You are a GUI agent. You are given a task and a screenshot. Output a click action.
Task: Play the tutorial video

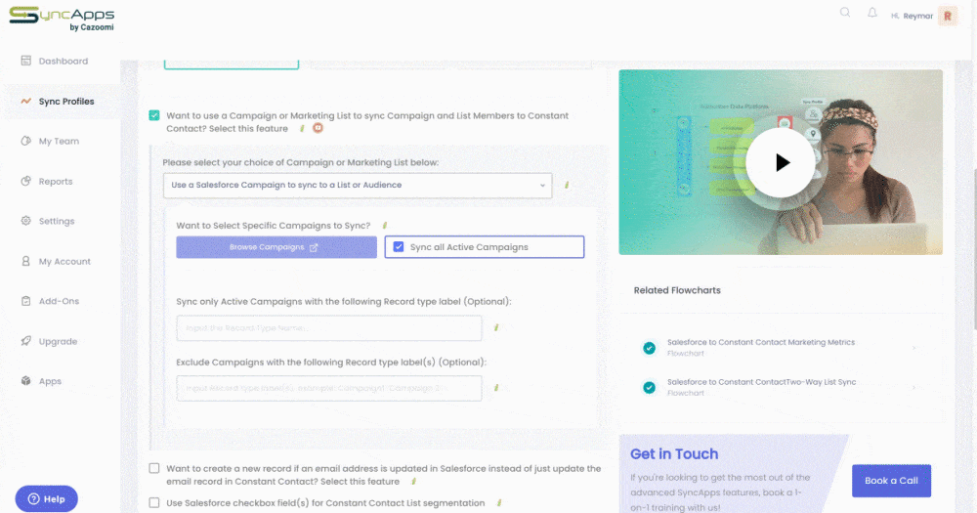click(781, 162)
